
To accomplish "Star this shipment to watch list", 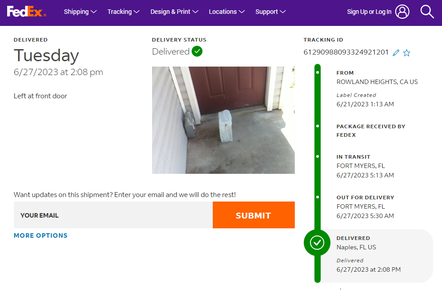I will coord(407,53).
